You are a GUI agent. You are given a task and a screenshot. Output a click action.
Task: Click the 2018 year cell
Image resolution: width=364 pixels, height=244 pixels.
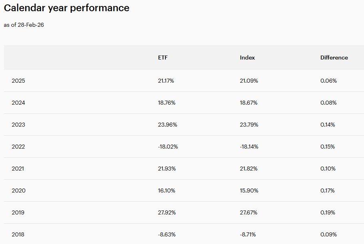(x=18, y=234)
